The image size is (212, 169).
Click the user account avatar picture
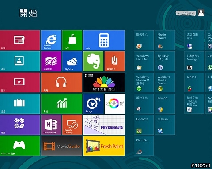pos(201,13)
